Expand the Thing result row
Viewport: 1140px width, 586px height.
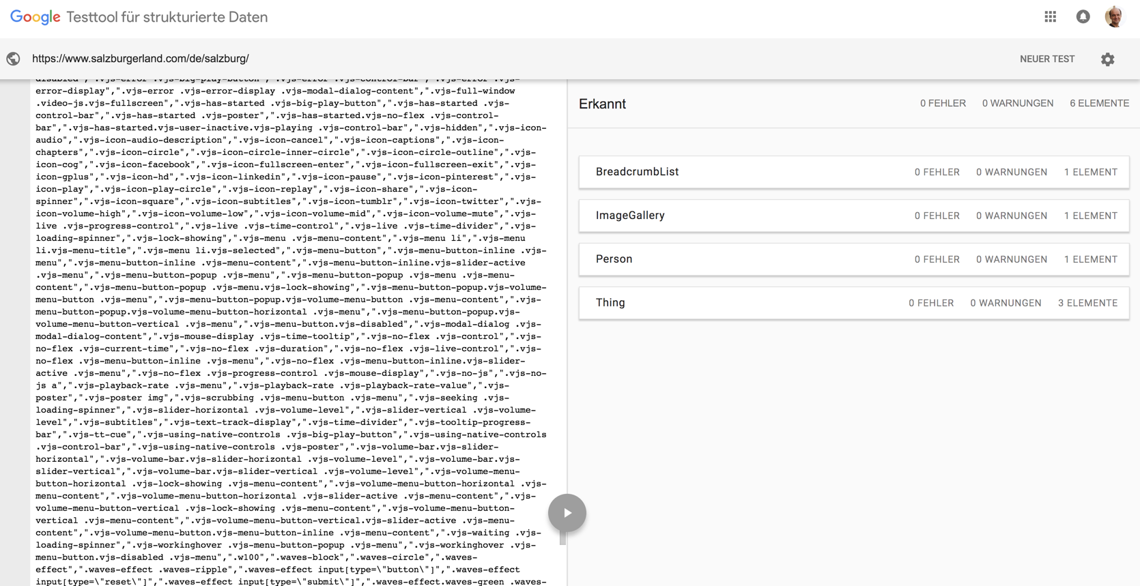pyautogui.click(x=854, y=303)
